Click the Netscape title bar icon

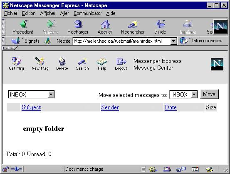pyautogui.click(x=6, y=5)
